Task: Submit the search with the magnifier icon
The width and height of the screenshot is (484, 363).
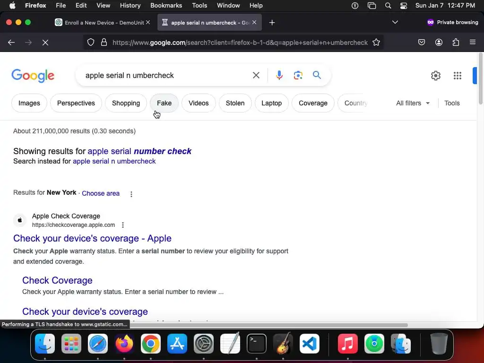Action: (x=317, y=75)
